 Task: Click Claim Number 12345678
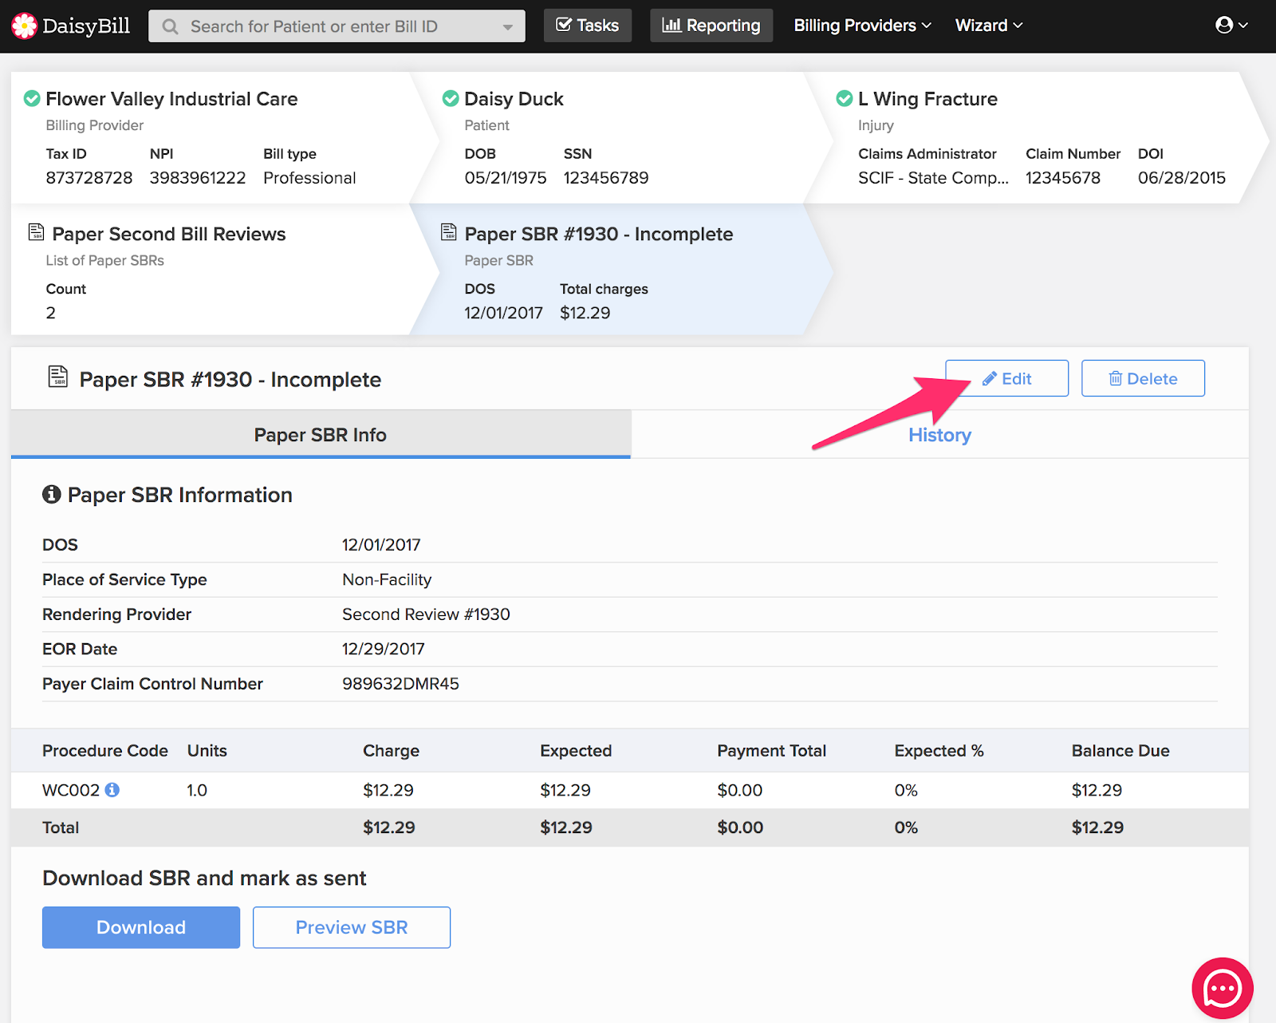pos(1062,178)
